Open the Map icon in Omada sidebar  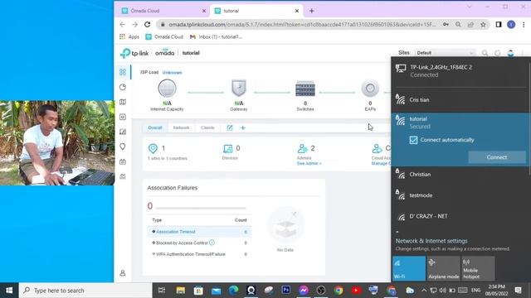point(123,102)
